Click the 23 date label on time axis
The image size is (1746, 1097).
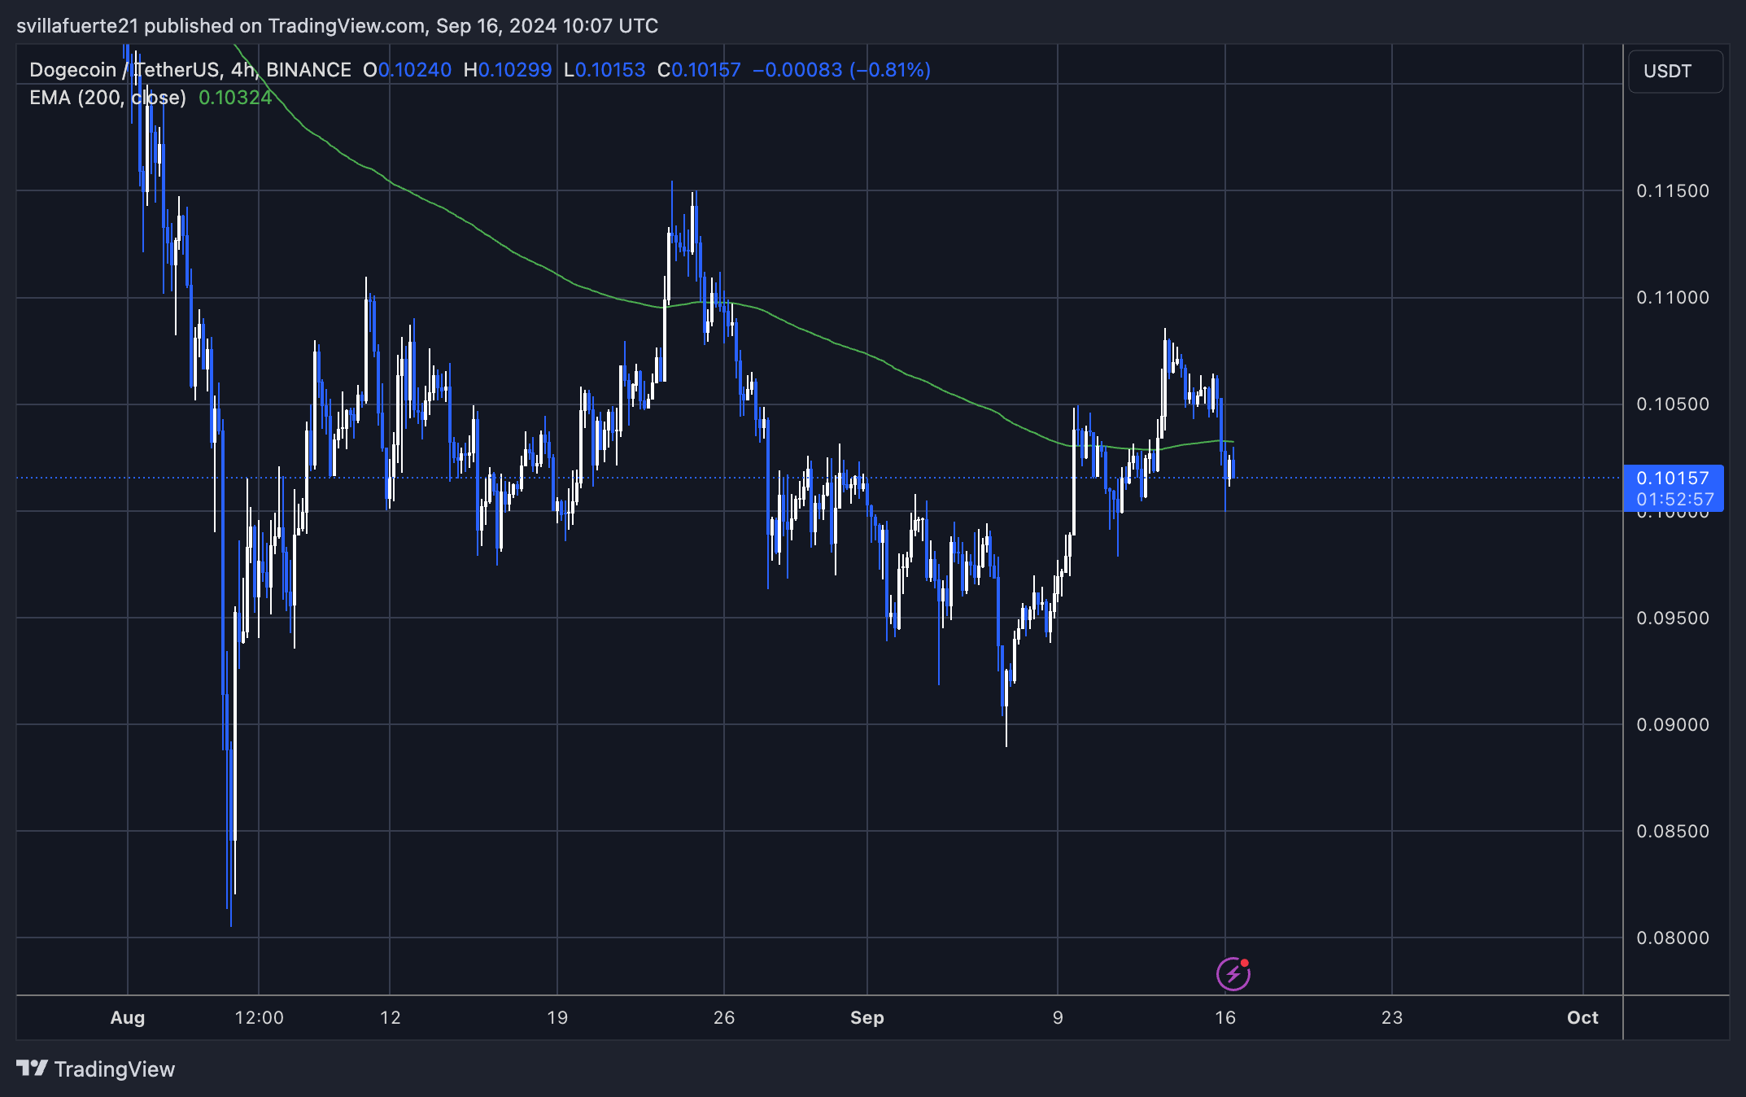coord(1392,1017)
